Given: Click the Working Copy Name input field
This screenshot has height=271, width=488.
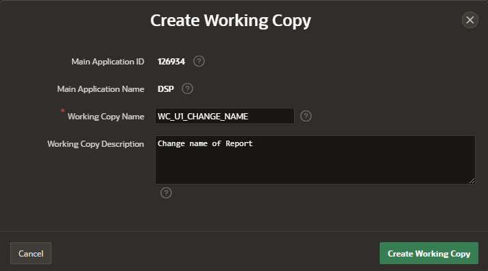Looking at the screenshot, I should pos(225,116).
